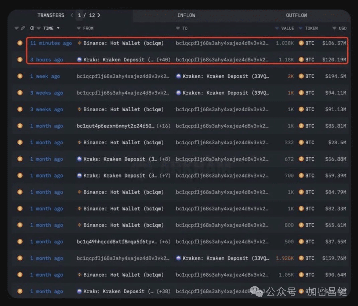Click the BTC token in the $194.5M row
Viewport: 358px width, 306px height.
pyautogui.click(x=306, y=76)
